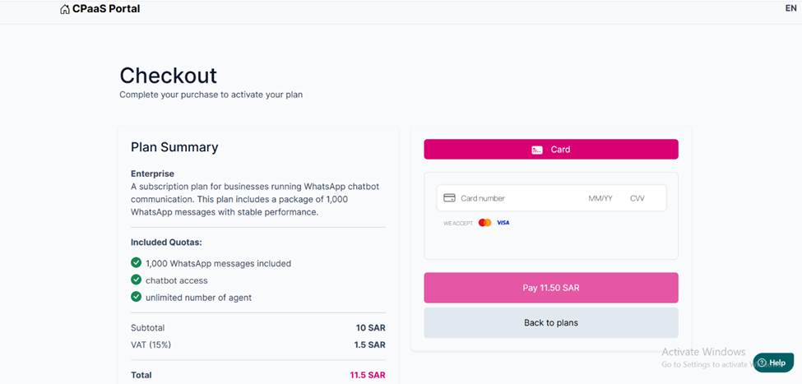Click the home icon beside CPaaS Portal
Viewport: 802px width, 384px height.
65,9
